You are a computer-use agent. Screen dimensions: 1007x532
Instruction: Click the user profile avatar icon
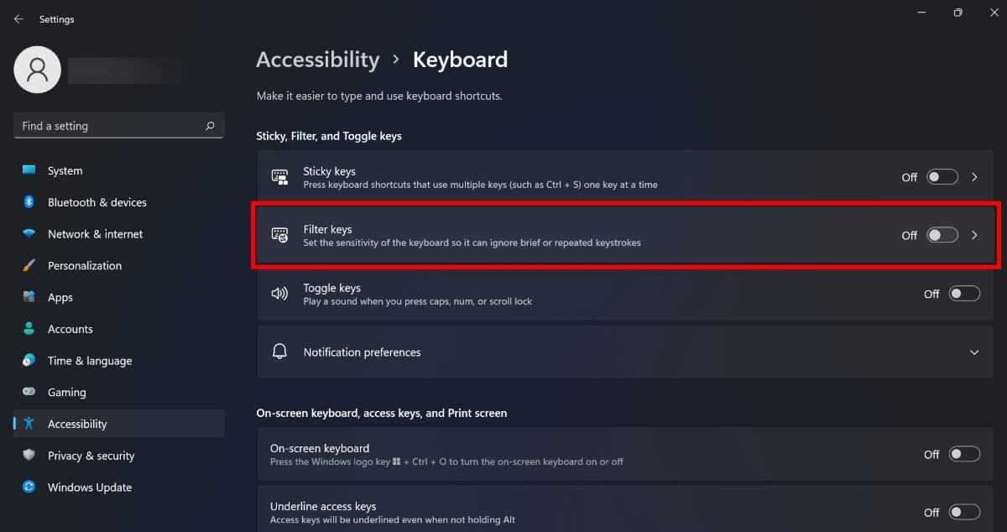point(38,70)
